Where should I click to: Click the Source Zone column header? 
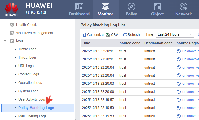130,43
